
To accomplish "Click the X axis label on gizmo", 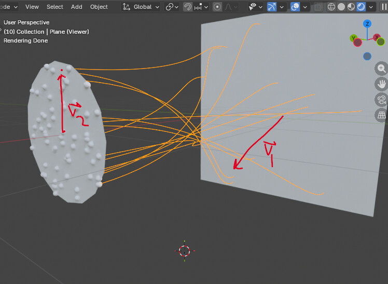I will click(x=377, y=37).
